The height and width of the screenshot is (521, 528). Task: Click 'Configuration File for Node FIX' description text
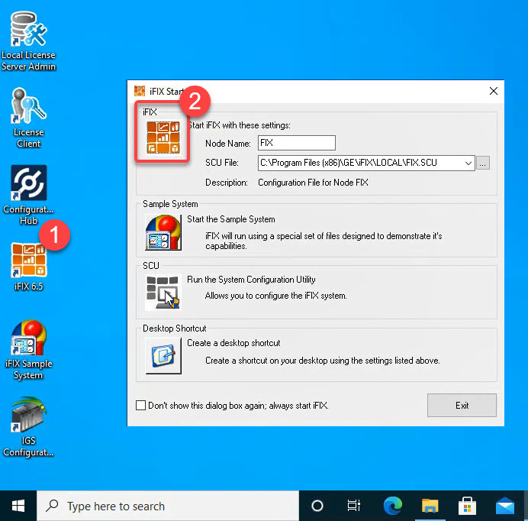click(313, 183)
